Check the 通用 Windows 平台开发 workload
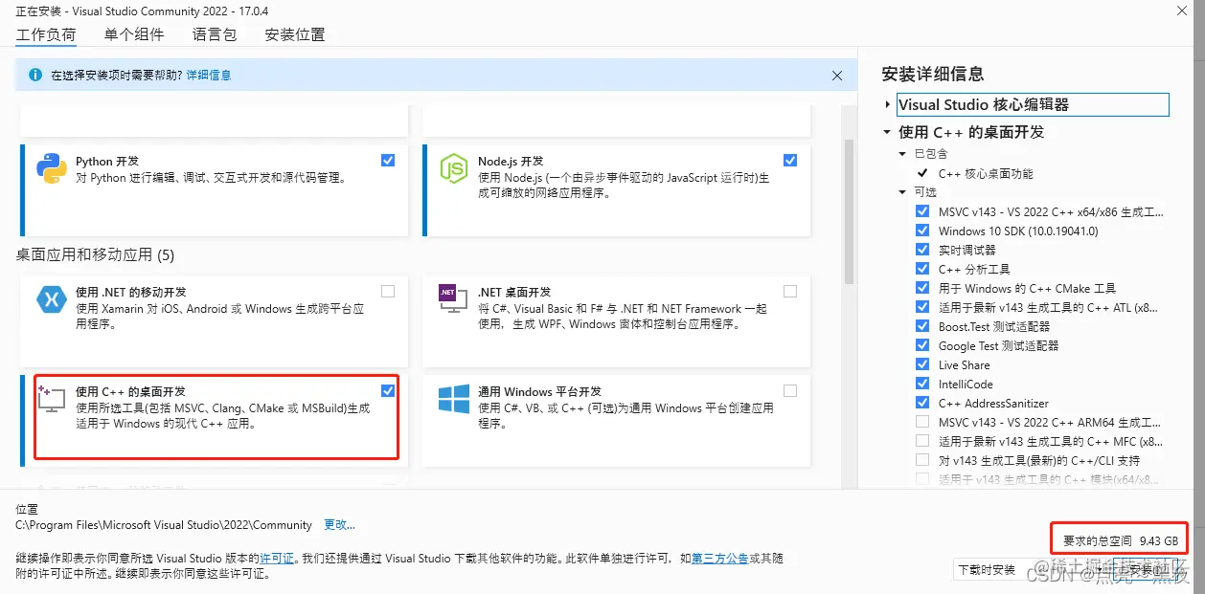The width and height of the screenshot is (1205, 594). coord(789,390)
